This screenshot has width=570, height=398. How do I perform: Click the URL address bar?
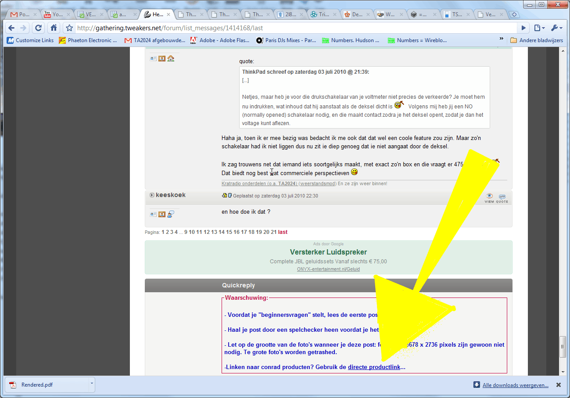click(x=296, y=28)
